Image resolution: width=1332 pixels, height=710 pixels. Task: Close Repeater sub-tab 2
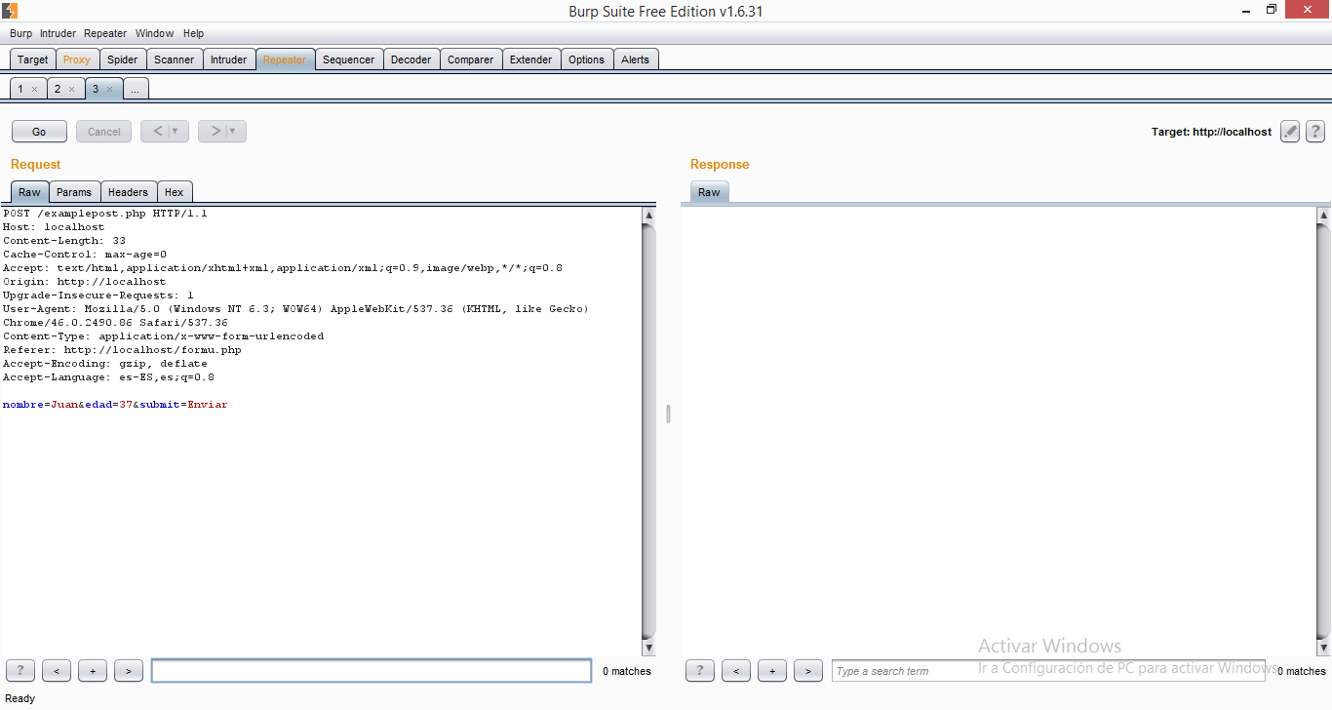71,90
